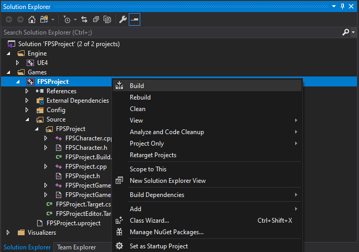Select Set as Startup Project

pos(207,246)
